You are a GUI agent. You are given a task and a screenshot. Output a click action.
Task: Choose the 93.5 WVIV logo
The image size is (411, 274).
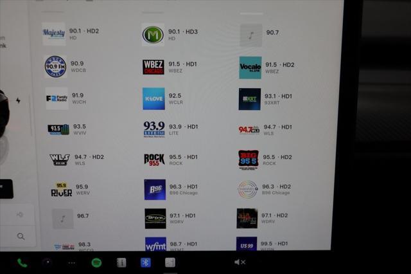point(58,129)
